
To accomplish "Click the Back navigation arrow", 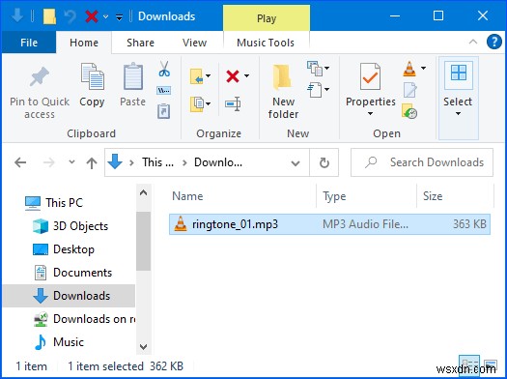I will [20, 162].
